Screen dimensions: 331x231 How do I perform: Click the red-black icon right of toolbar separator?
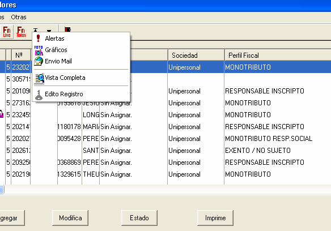click(x=68, y=29)
